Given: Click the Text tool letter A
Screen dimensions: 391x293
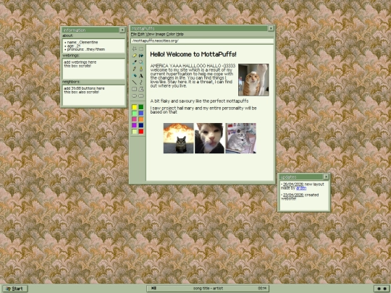Looking at the screenshot, I should pos(141,76).
